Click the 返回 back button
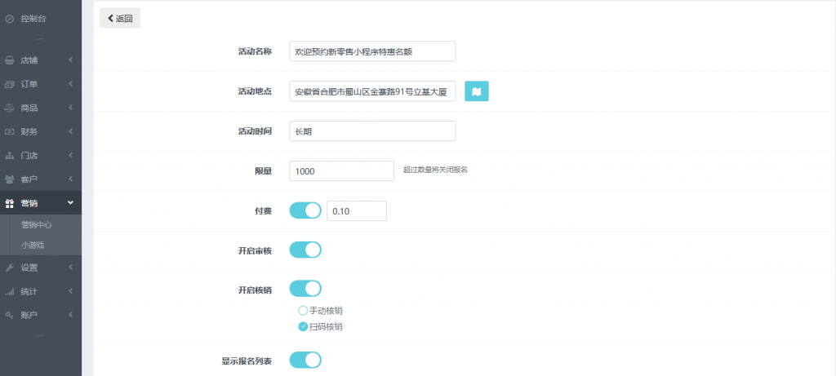 pos(120,19)
